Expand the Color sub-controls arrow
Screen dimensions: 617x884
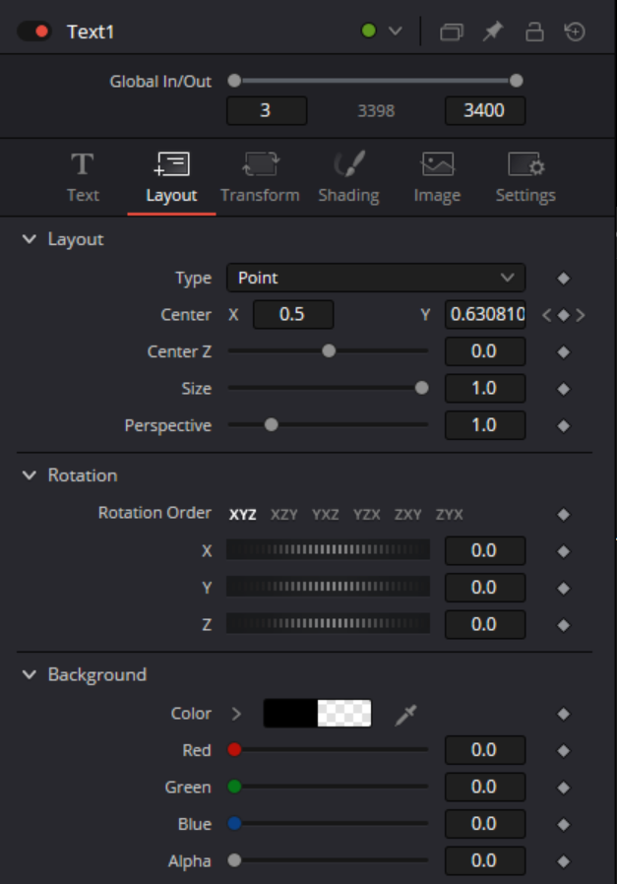236,714
